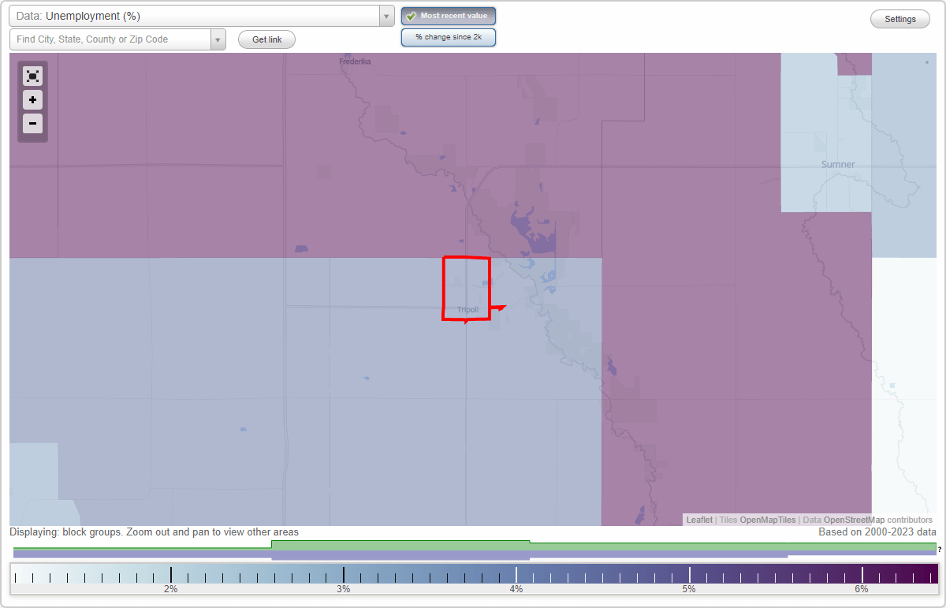
Task: Click the Frederika label on the map
Action: pos(355,62)
